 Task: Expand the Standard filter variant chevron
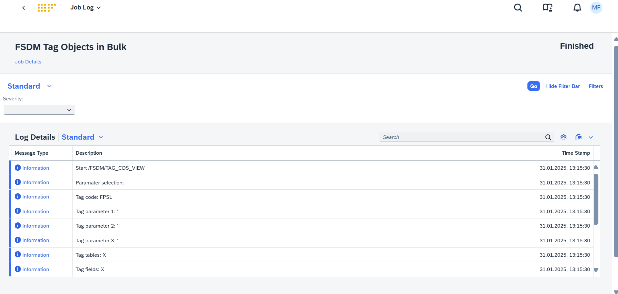pyautogui.click(x=49, y=86)
